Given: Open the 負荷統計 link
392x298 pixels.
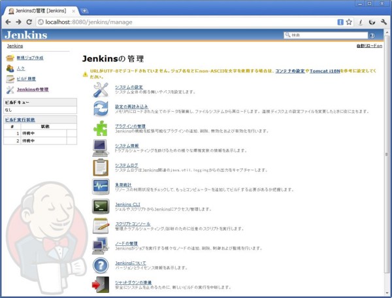Looking at the screenshot, I should click(x=123, y=185).
